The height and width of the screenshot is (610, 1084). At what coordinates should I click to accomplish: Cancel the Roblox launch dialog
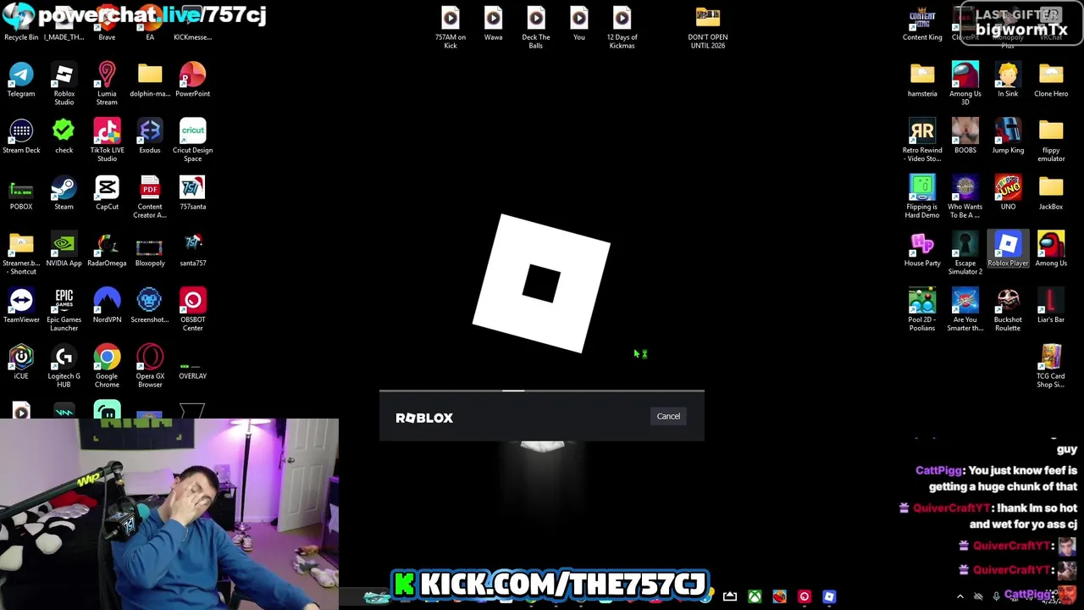click(668, 416)
